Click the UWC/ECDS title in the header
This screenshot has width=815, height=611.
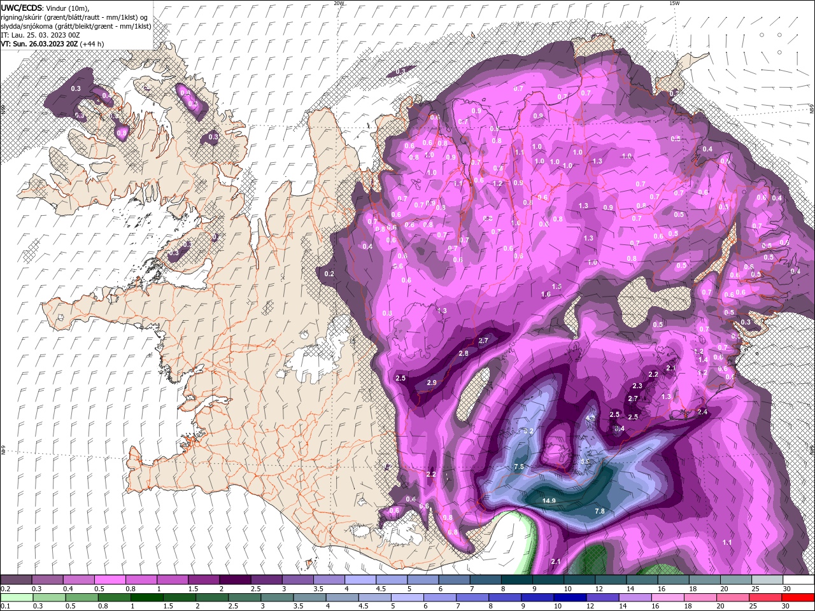[22, 8]
